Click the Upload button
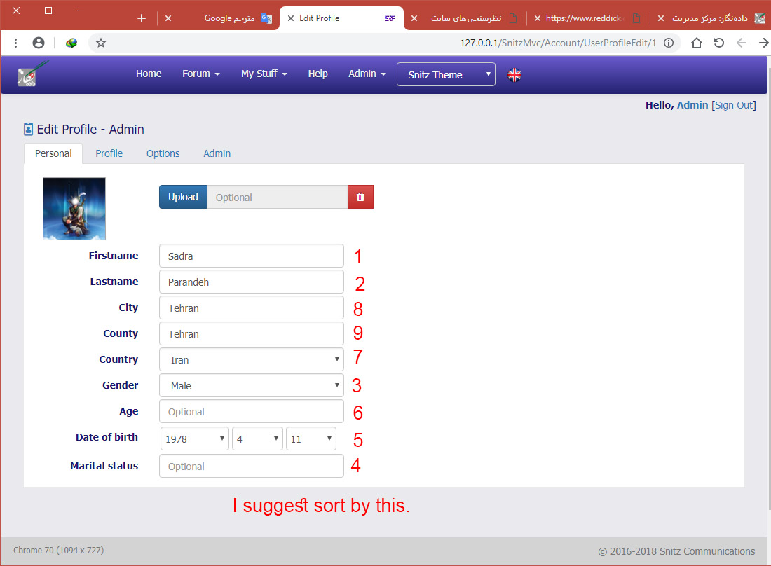 click(183, 198)
